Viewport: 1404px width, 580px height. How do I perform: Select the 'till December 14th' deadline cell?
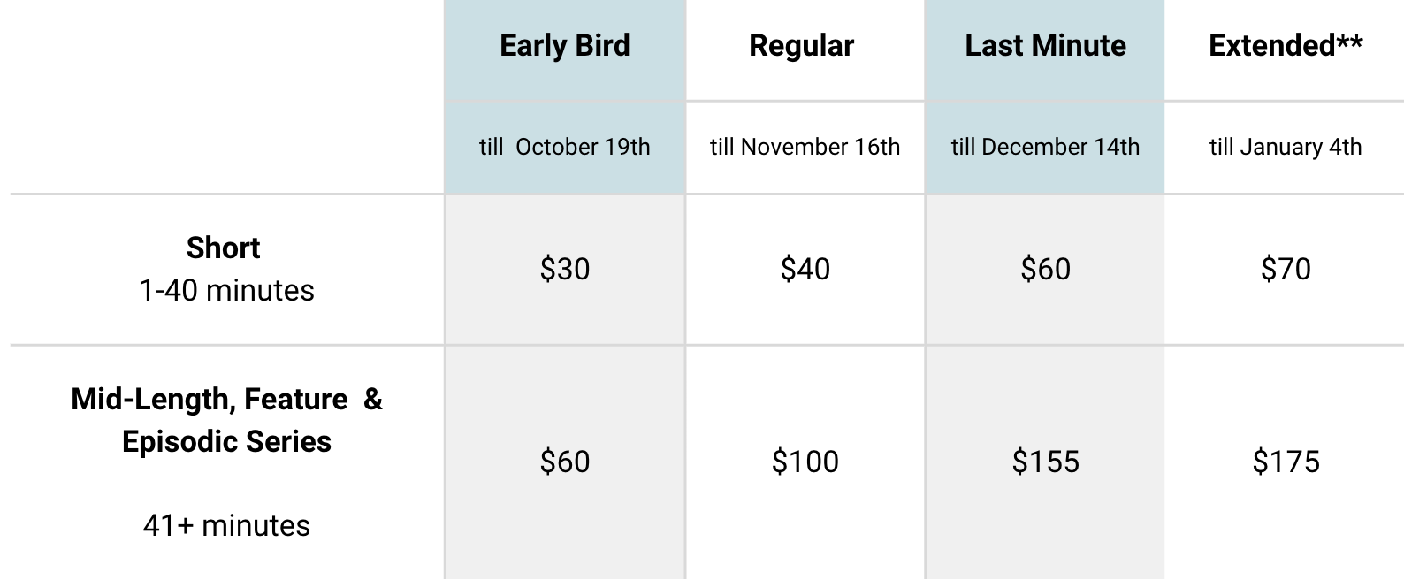1045,147
